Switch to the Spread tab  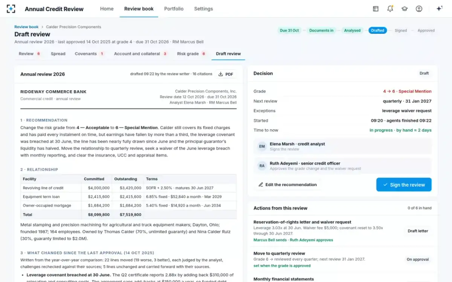click(58, 54)
